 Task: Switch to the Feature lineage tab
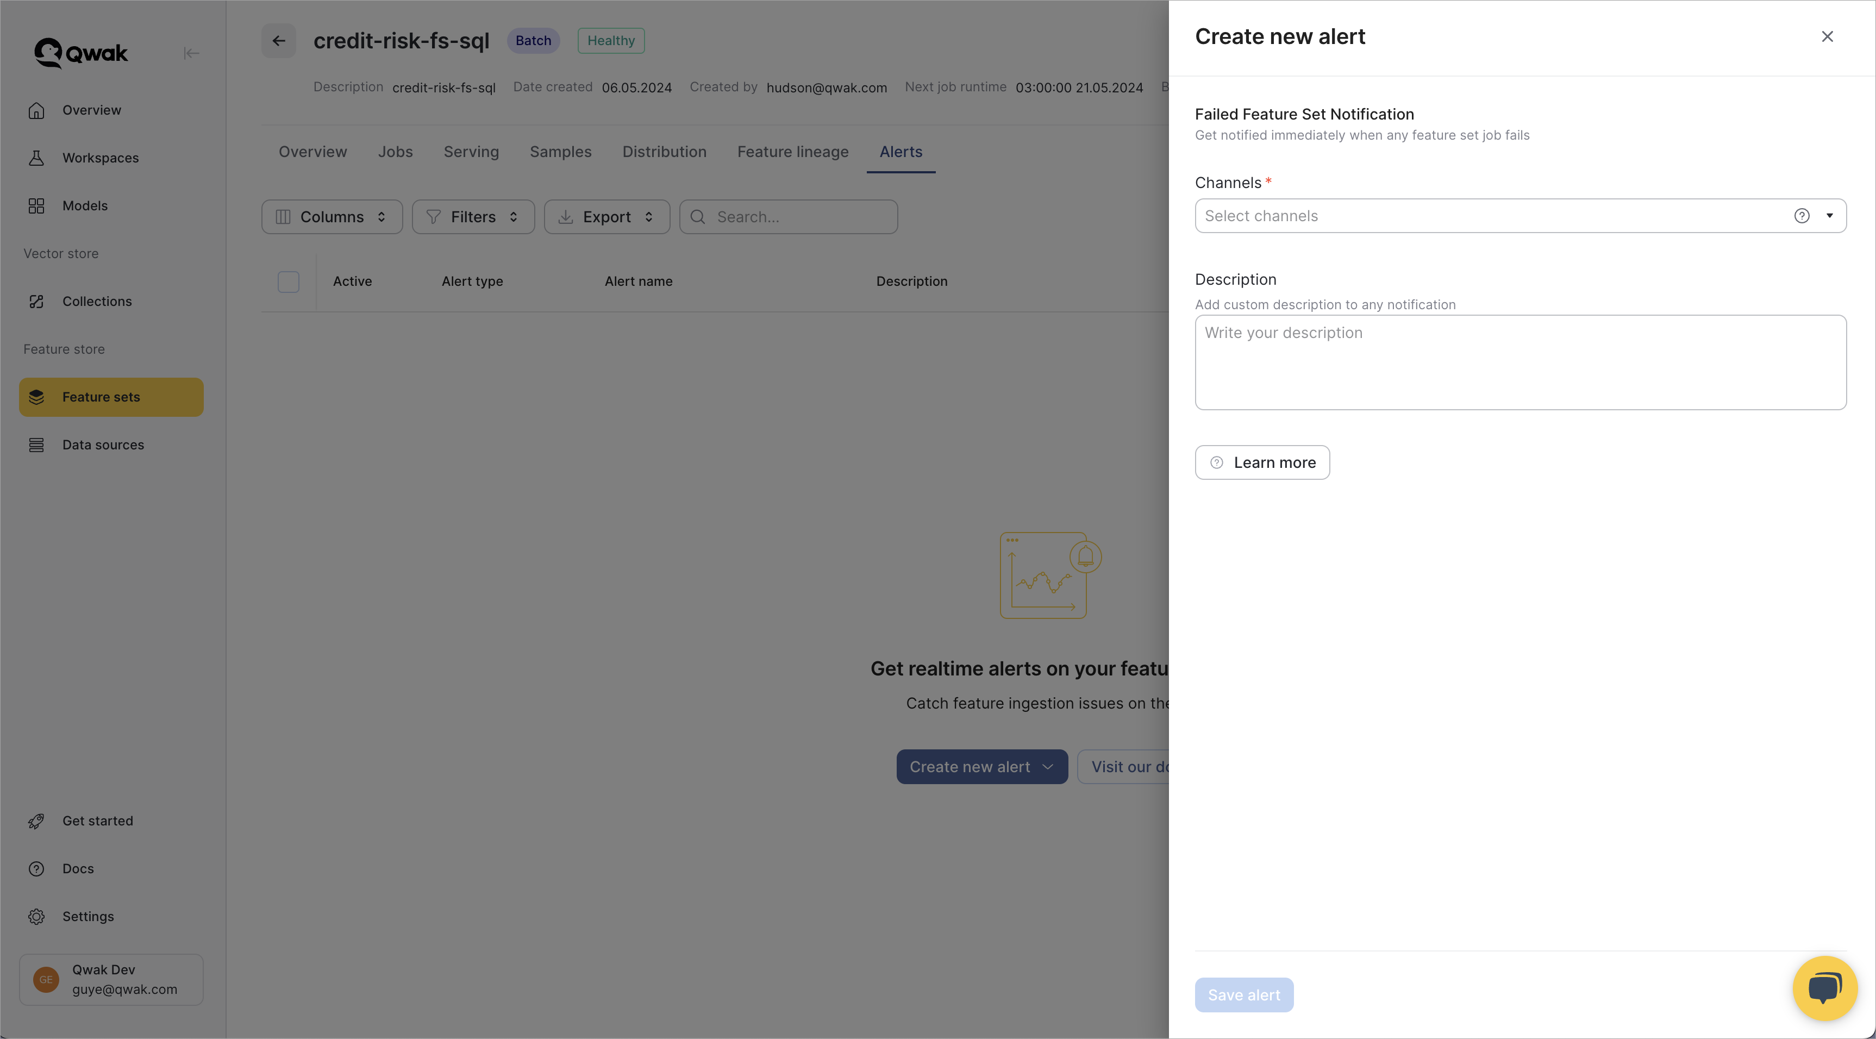pyautogui.click(x=793, y=152)
